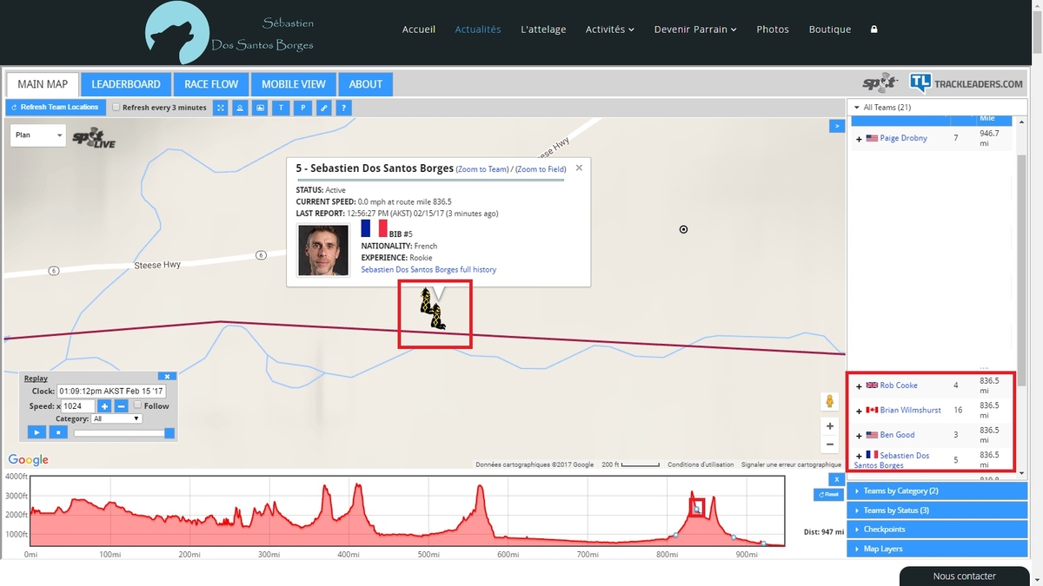Open the RACE FLOW tab
The height and width of the screenshot is (586, 1043).
pos(211,84)
